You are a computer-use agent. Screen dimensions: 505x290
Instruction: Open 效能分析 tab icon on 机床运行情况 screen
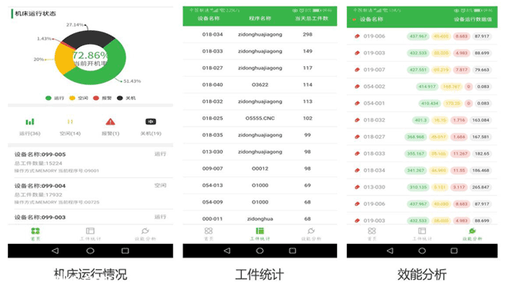click(145, 231)
